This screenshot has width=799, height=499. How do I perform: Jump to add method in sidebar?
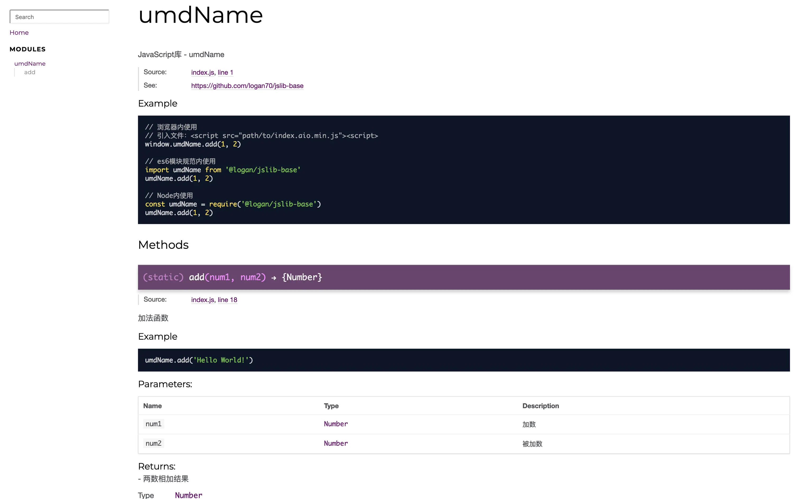29,72
